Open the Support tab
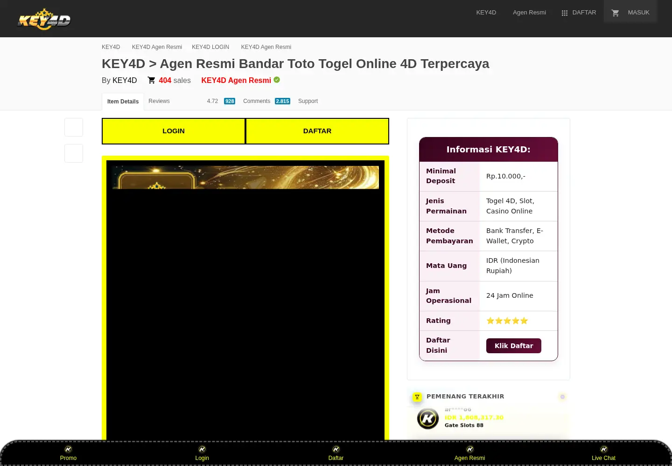 point(308,101)
